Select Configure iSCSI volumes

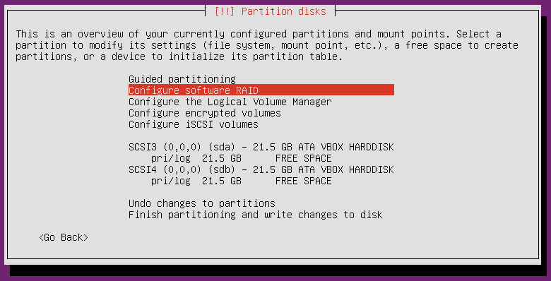click(194, 124)
